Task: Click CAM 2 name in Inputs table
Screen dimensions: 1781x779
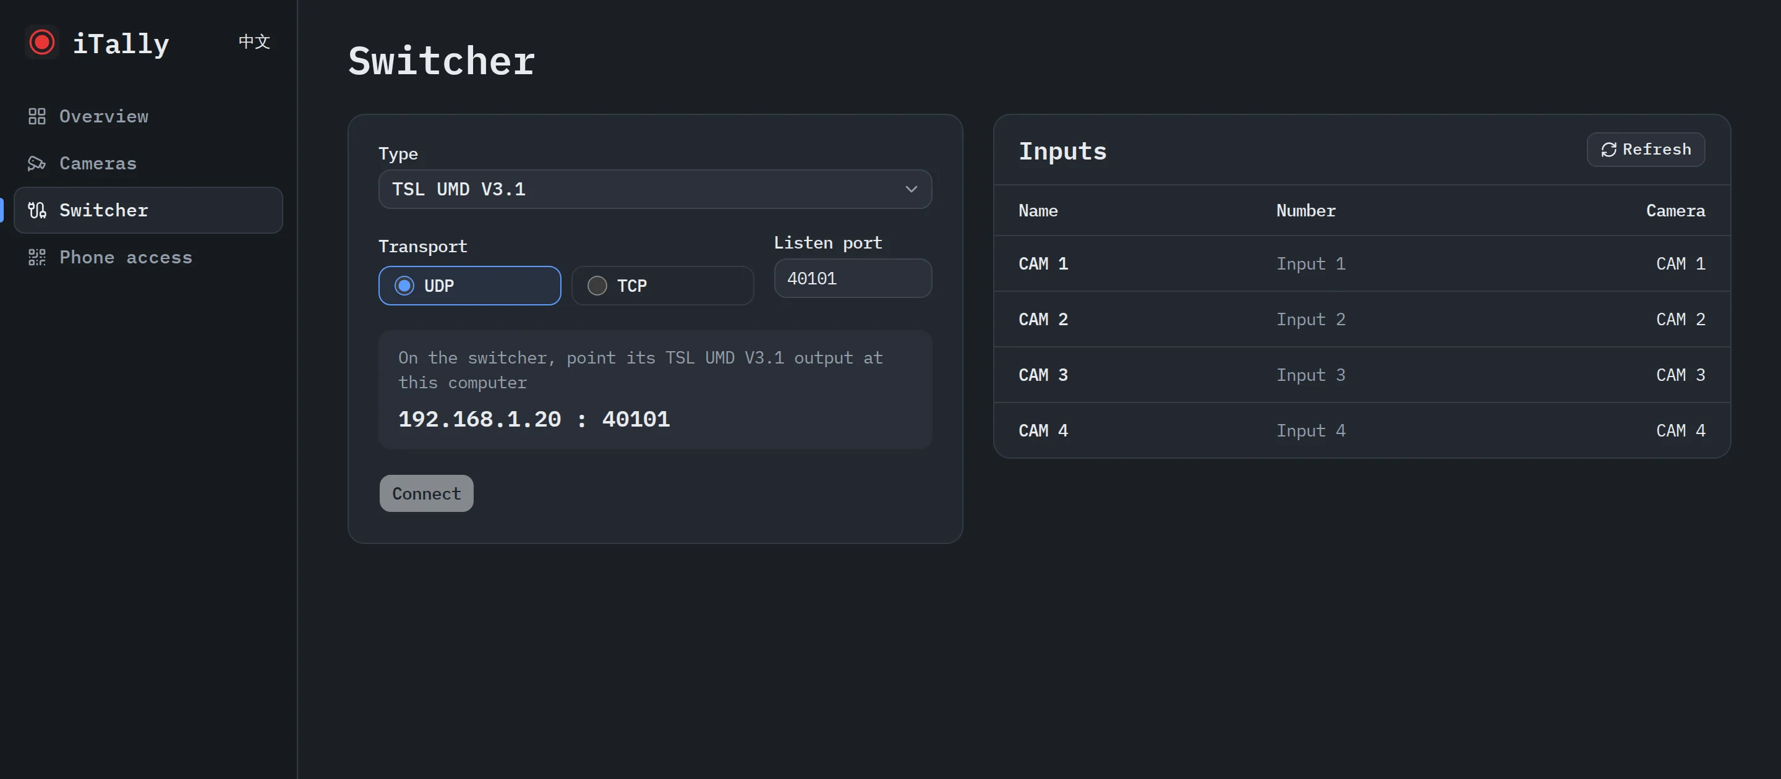Action: (x=1043, y=320)
